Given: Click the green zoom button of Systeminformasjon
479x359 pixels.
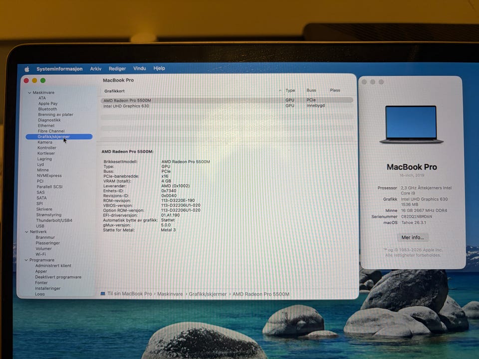Looking at the screenshot, I should pos(43,81).
